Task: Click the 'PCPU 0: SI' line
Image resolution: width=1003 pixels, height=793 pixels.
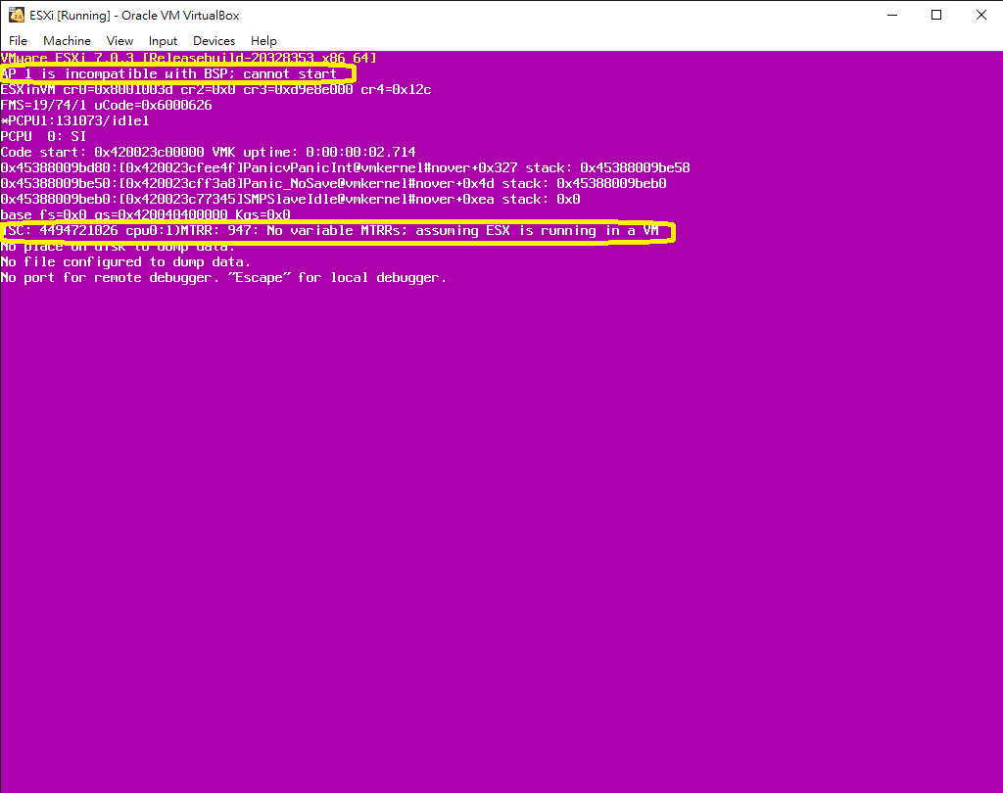Action: [43, 136]
